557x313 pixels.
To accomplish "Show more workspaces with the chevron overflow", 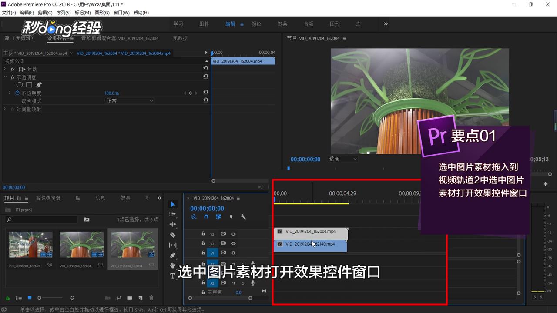I will coord(386,24).
